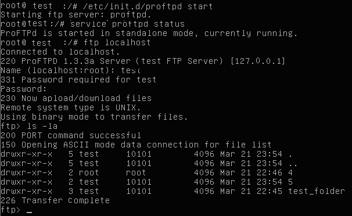Click the '/etc/init.d/proftpd start' command
The image size is (352, 216).
pos(148,6)
